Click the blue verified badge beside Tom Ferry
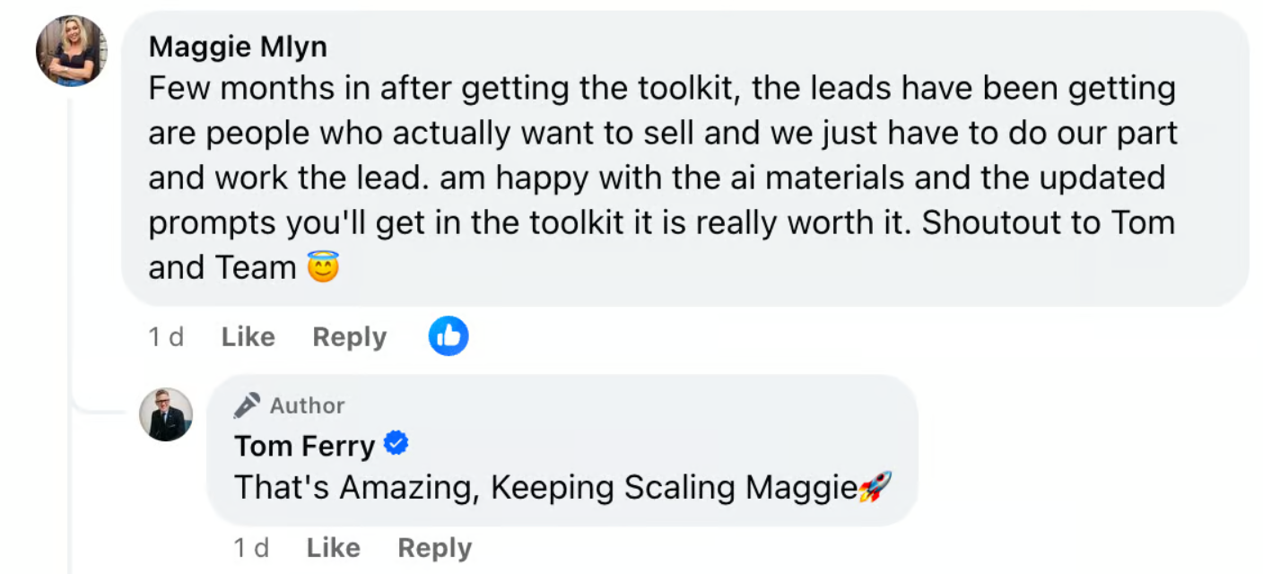 (x=396, y=444)
